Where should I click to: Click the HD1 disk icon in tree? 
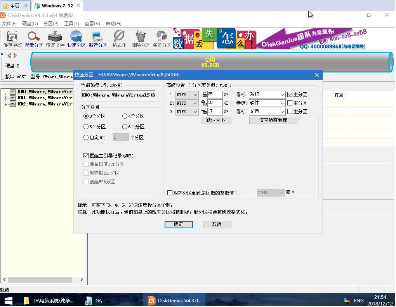(13, 98)
